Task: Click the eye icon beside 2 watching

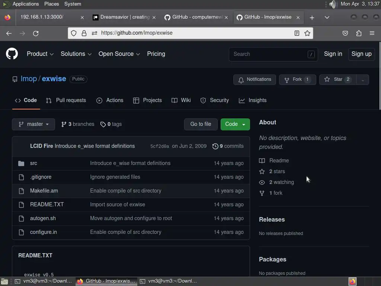Action: click(x=262, y=182)
